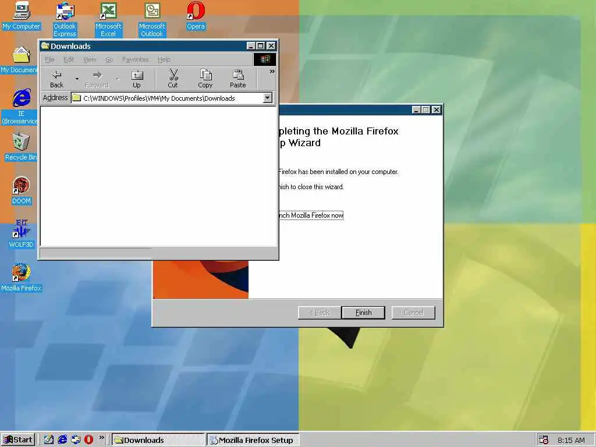Click the Windows logo throbber in Downloads
Image resolution: width=596 pixels, height=447 pixels.
[265, 59]
